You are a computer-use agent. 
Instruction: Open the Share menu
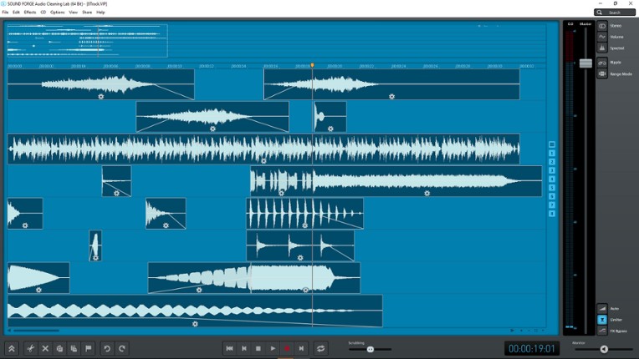click(x=87, y=13)
